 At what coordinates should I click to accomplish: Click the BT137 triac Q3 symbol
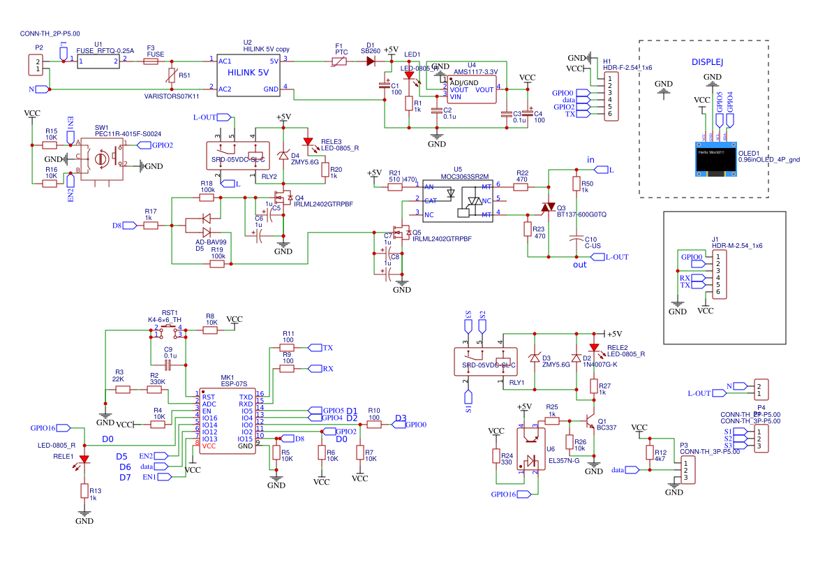point(547,208)
